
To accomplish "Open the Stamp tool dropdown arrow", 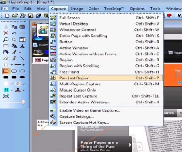I will [24, 90].
